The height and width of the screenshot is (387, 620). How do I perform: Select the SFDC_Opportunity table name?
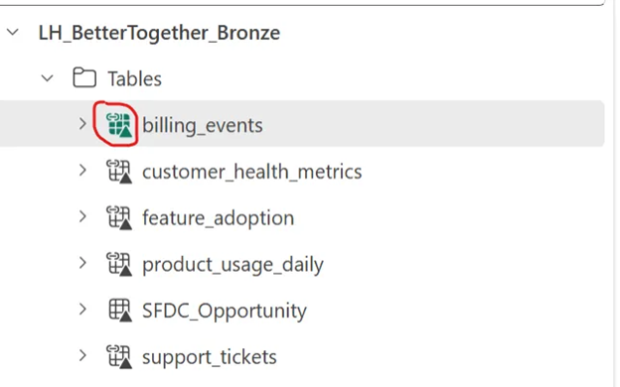tap(225, 312)
